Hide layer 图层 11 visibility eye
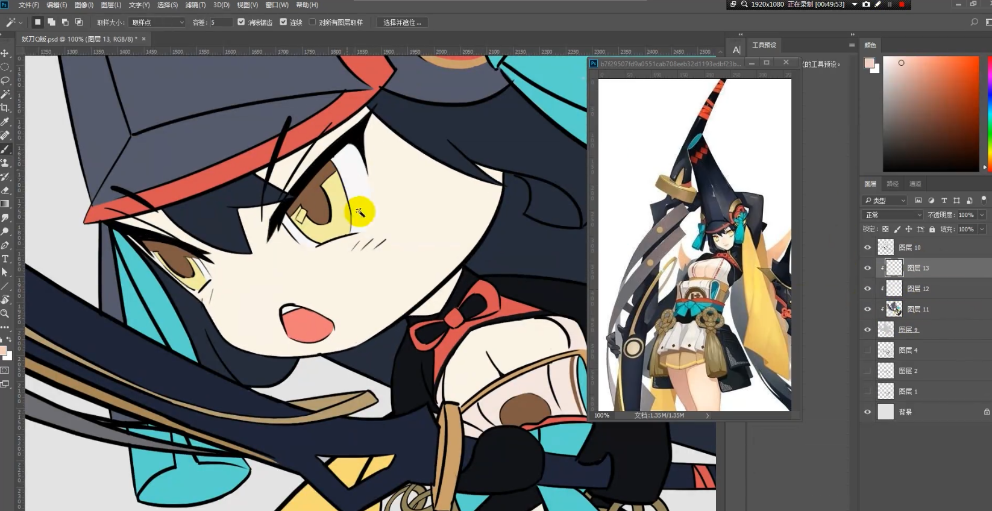992x511 pixels. click(868, 309)
